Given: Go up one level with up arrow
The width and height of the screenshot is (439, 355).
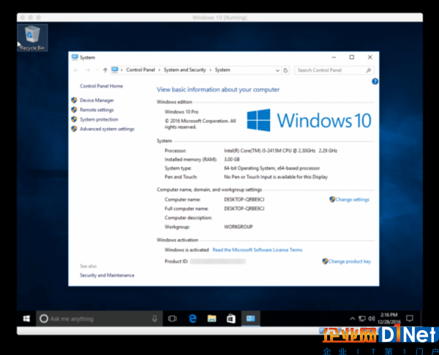Looking at the screenshot, I should pyautogui.click(x=105, y=70).
